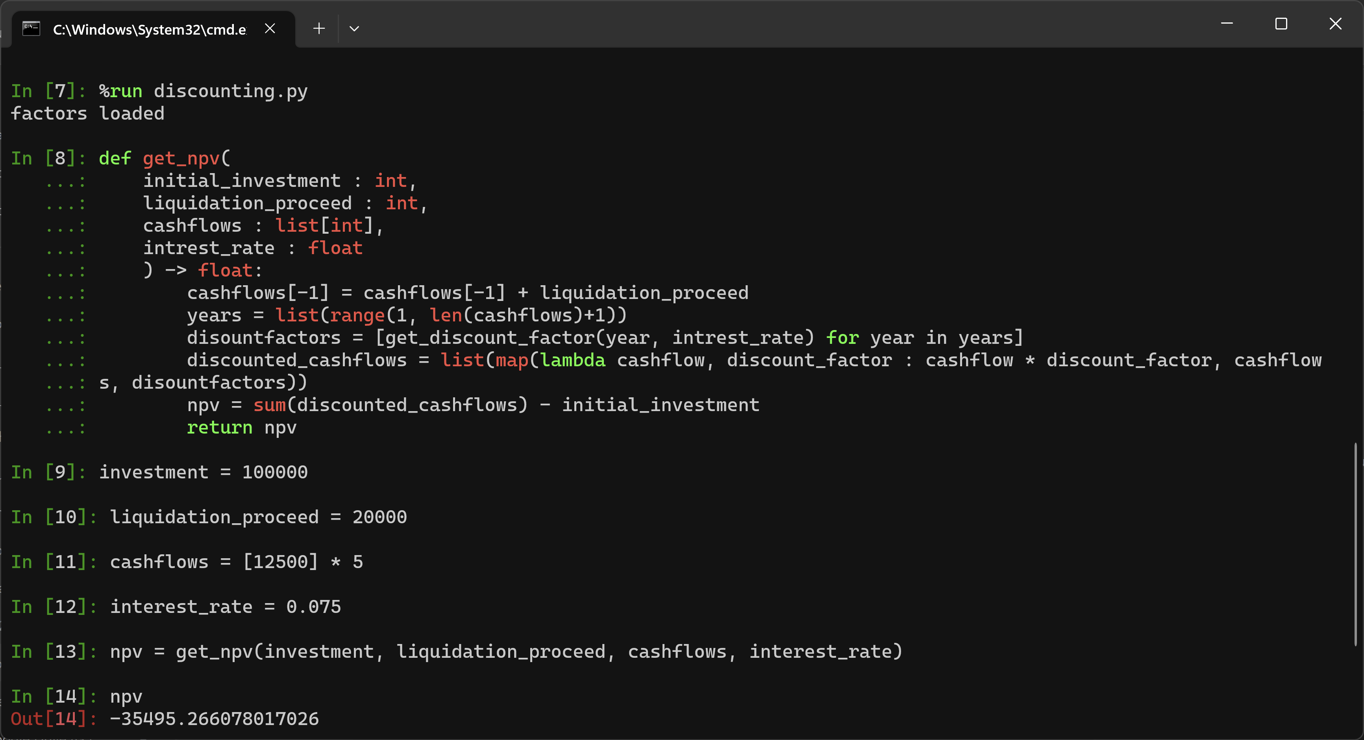Click the 'factors loaded' output line
The image size is (1364, 740).
point(88,113)
